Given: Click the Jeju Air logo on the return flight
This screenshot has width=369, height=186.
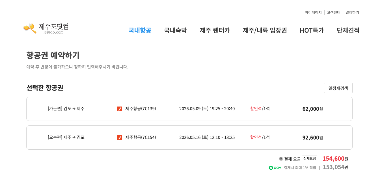Looking at the screenshot, I should (x=120, y=137).
